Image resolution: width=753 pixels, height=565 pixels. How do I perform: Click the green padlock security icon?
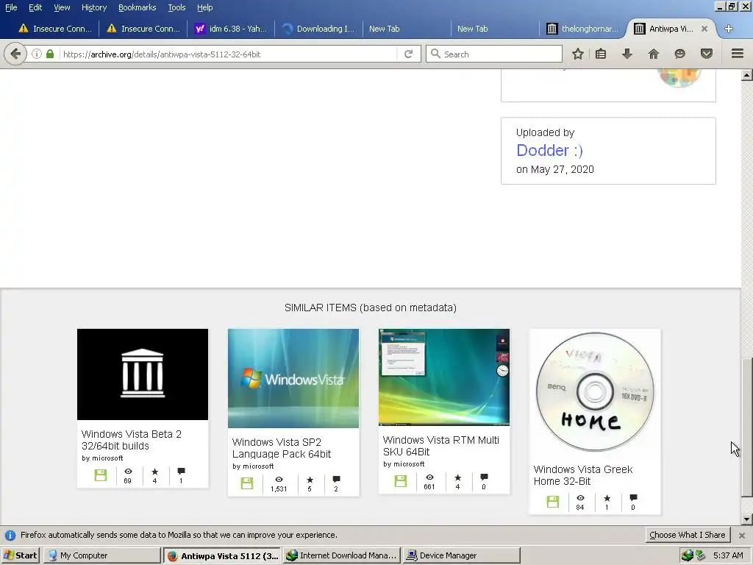point(50,54)
